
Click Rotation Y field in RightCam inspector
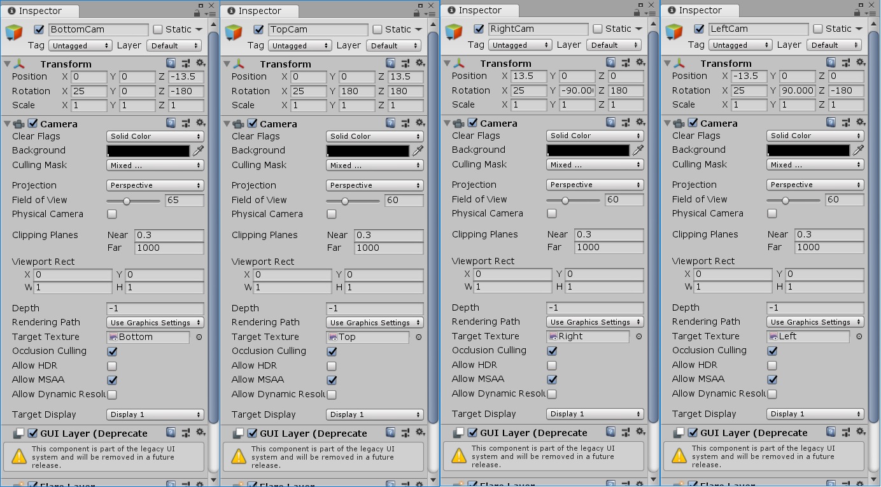pos(577,90)
